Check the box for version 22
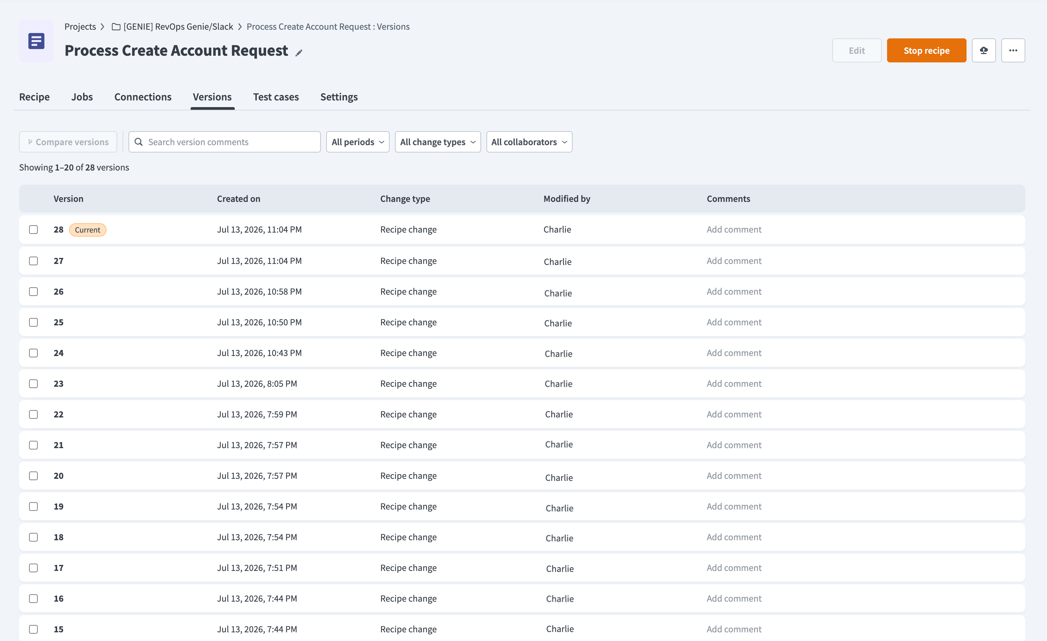Viewport: 1047px width, 641px height. pyautogui.click(x=33, y=414)
